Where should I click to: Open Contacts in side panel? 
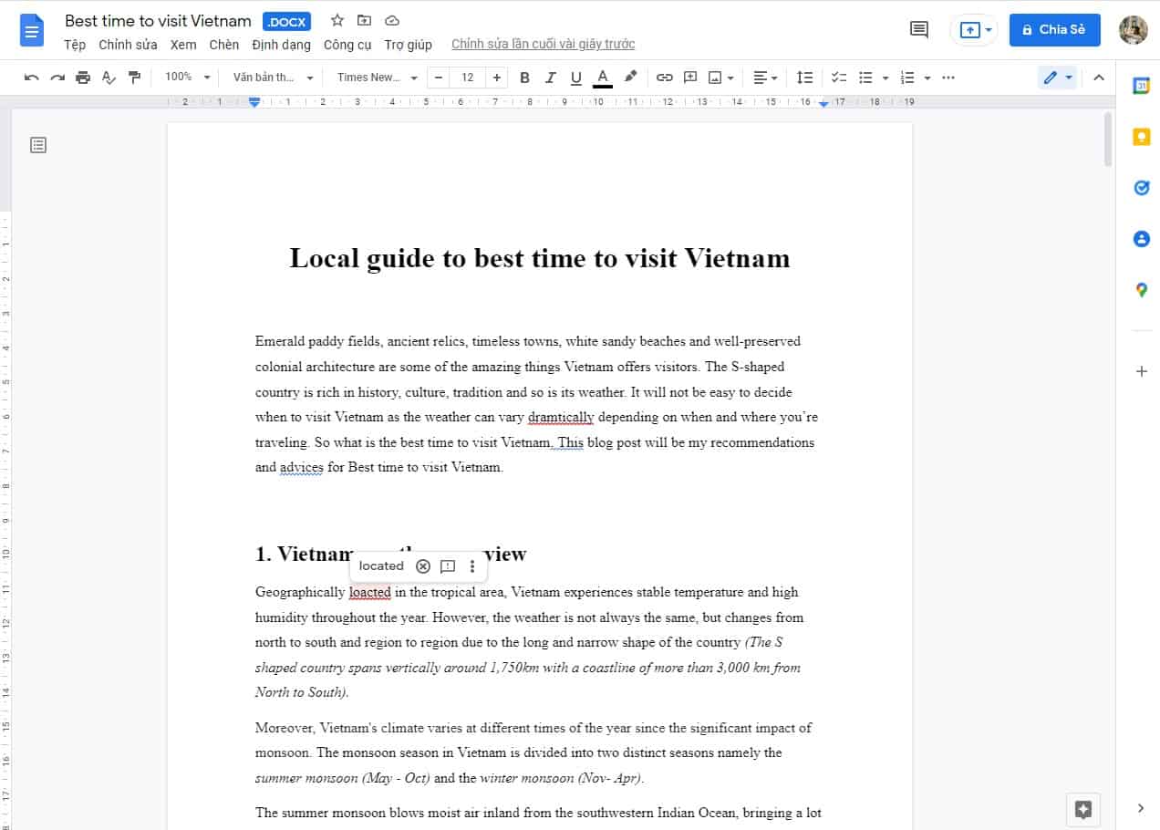1141,239
